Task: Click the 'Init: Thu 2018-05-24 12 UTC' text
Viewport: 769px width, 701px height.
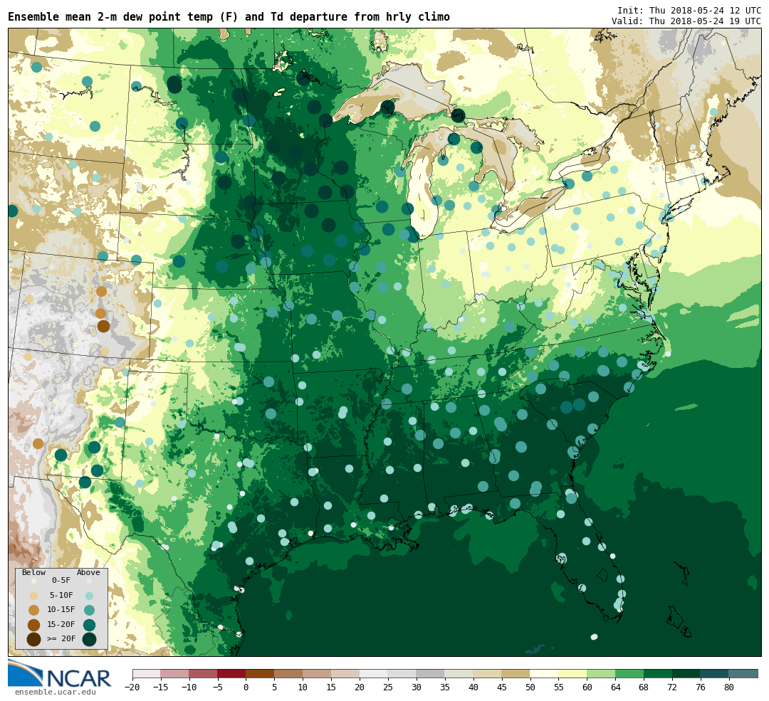Action: (689, 10)
